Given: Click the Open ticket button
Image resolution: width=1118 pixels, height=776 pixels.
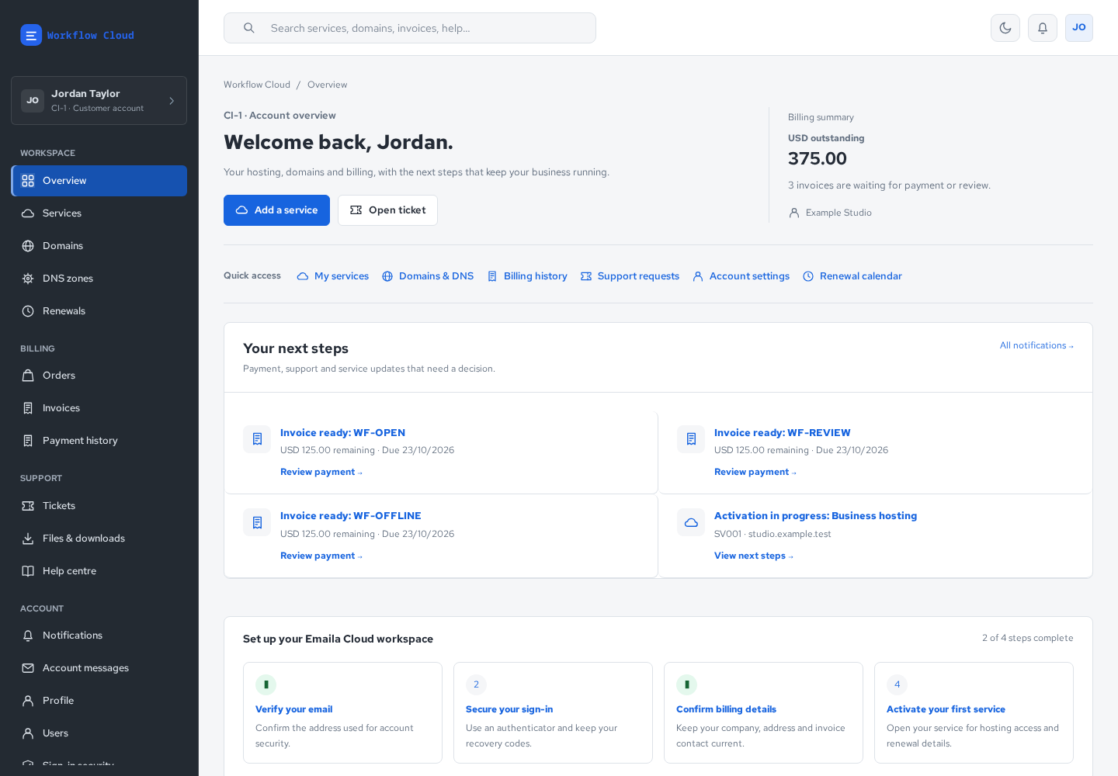Looking at the screenshot, I should coord(387,210).
